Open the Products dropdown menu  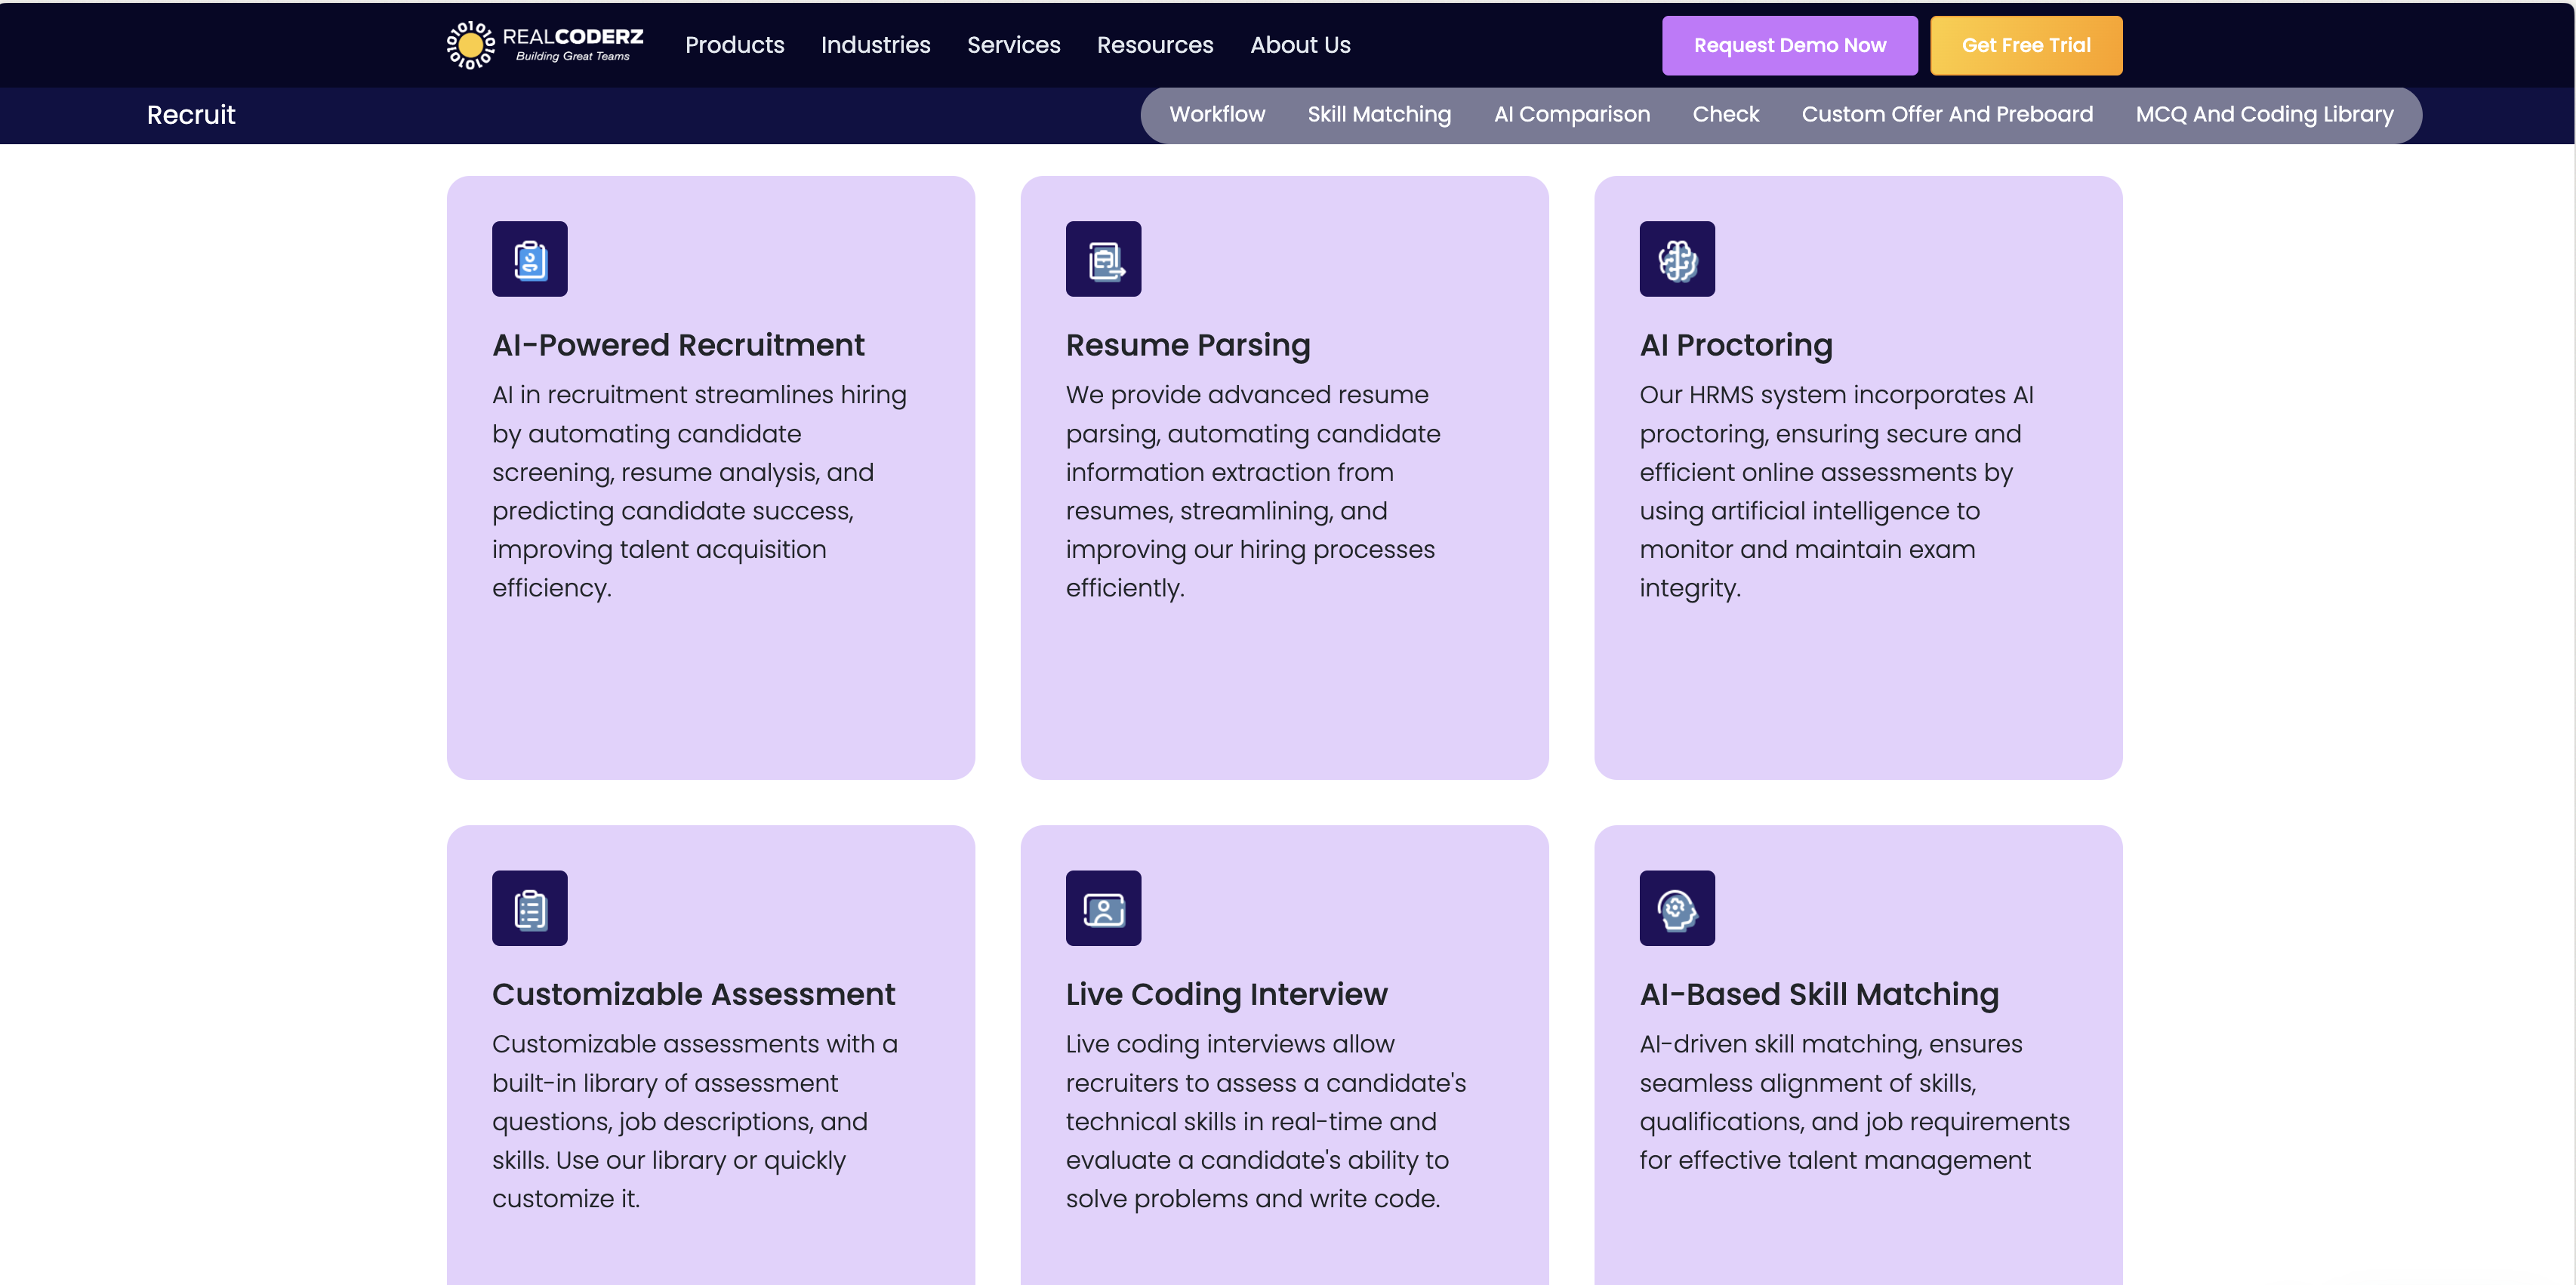coord(735,45)
